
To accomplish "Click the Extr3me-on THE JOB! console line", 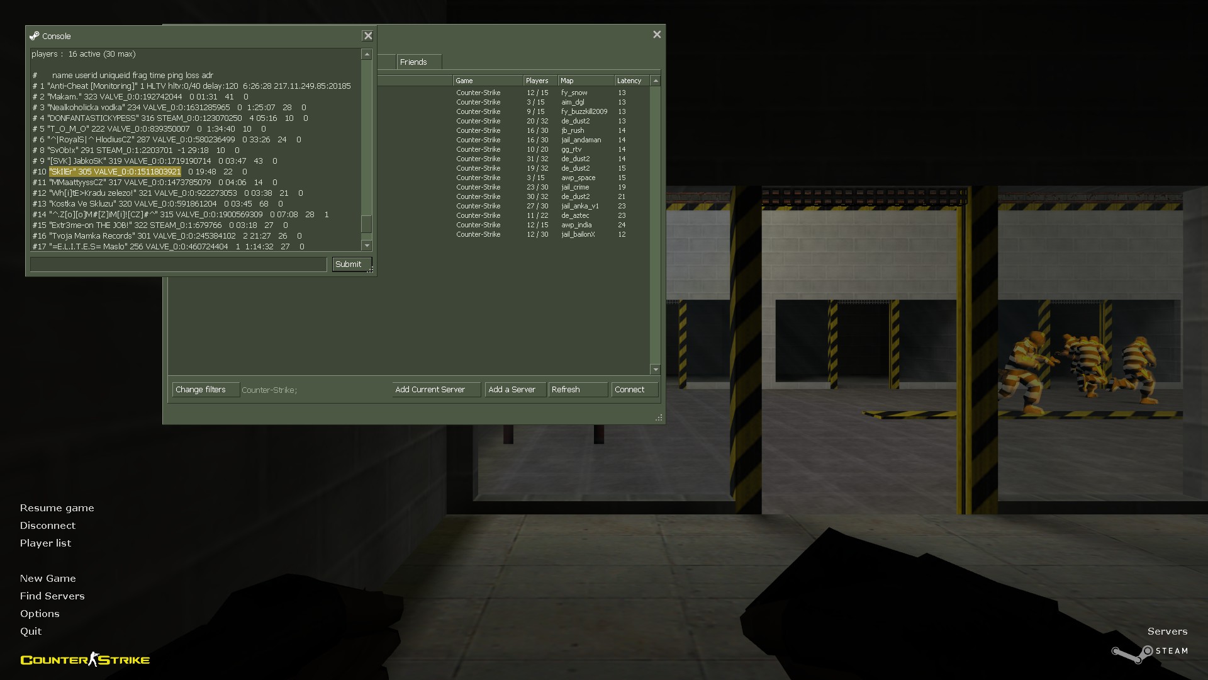I will (x=160, y=225).
